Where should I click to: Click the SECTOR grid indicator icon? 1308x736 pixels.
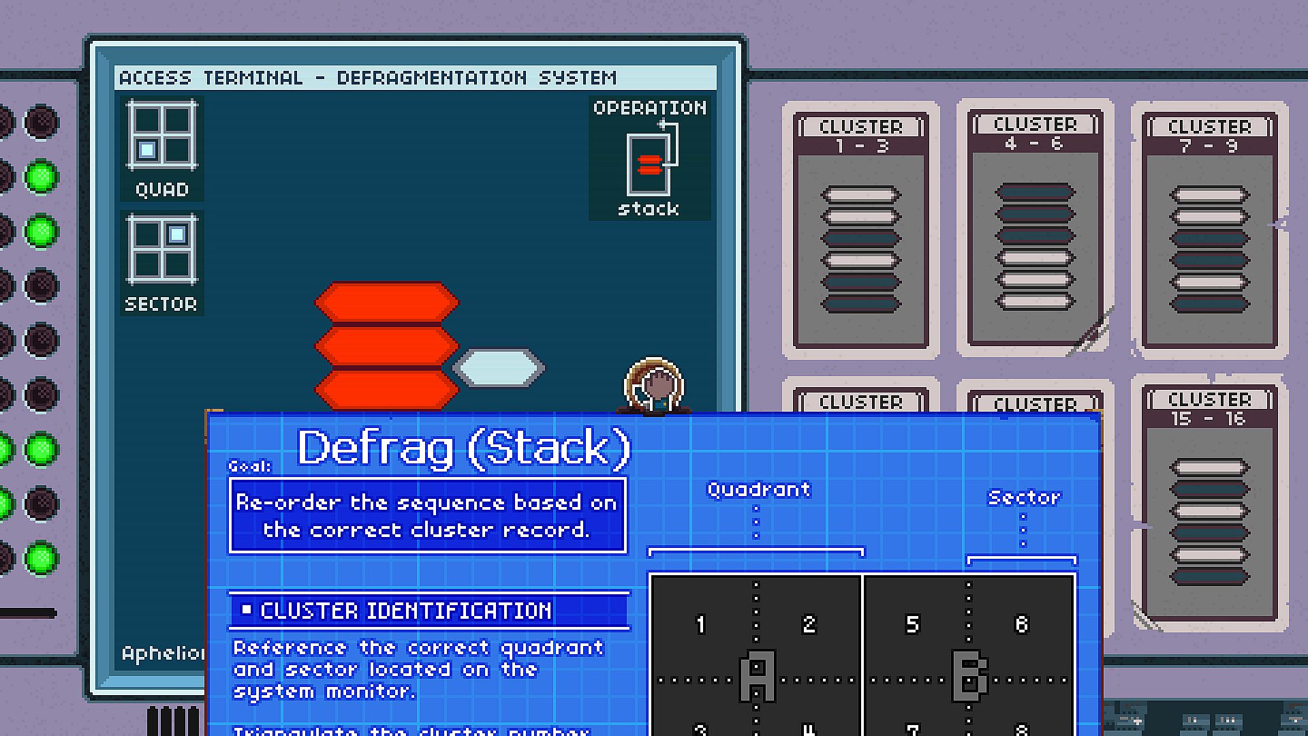click(x=161, y=250)
